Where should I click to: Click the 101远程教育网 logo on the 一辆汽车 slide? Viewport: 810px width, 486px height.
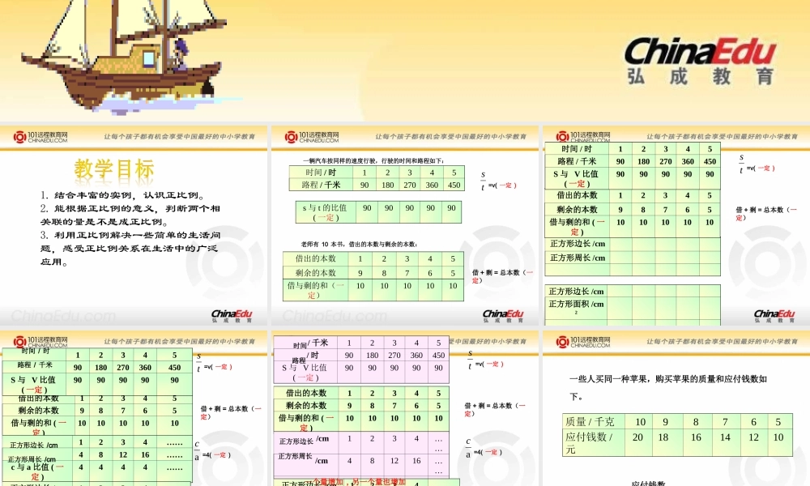pos(312,137)
